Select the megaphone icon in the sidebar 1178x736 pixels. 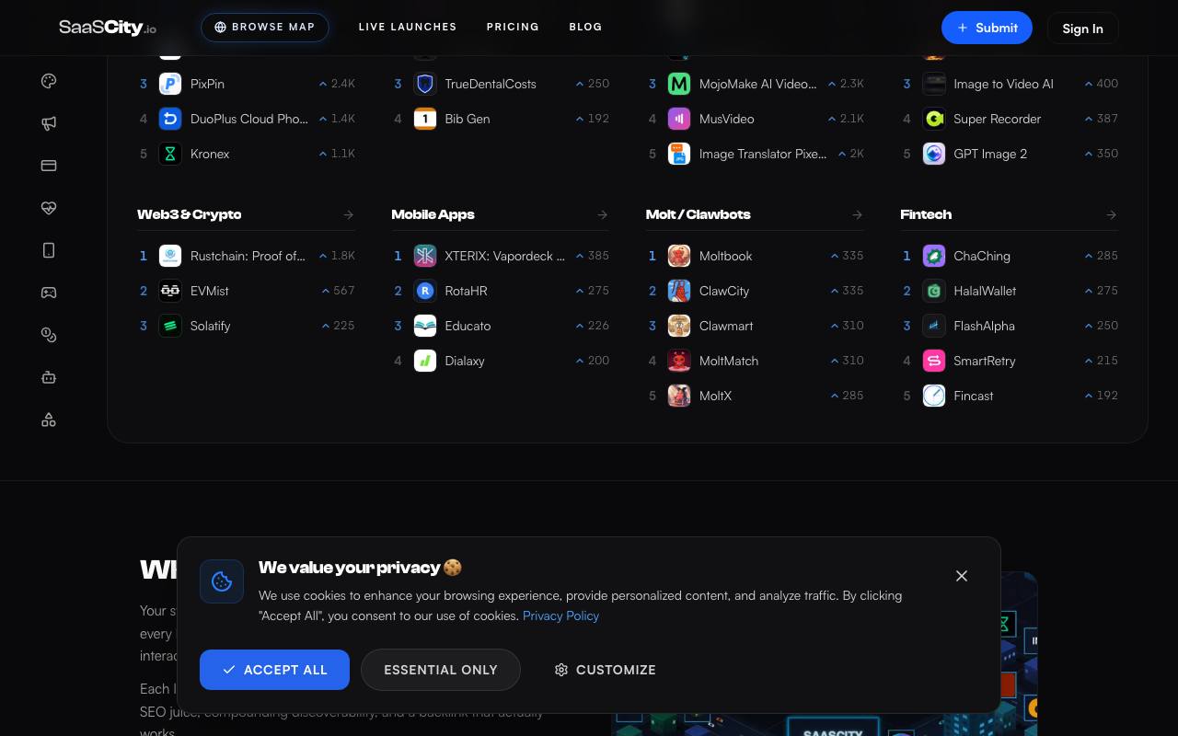coord(49,123)
